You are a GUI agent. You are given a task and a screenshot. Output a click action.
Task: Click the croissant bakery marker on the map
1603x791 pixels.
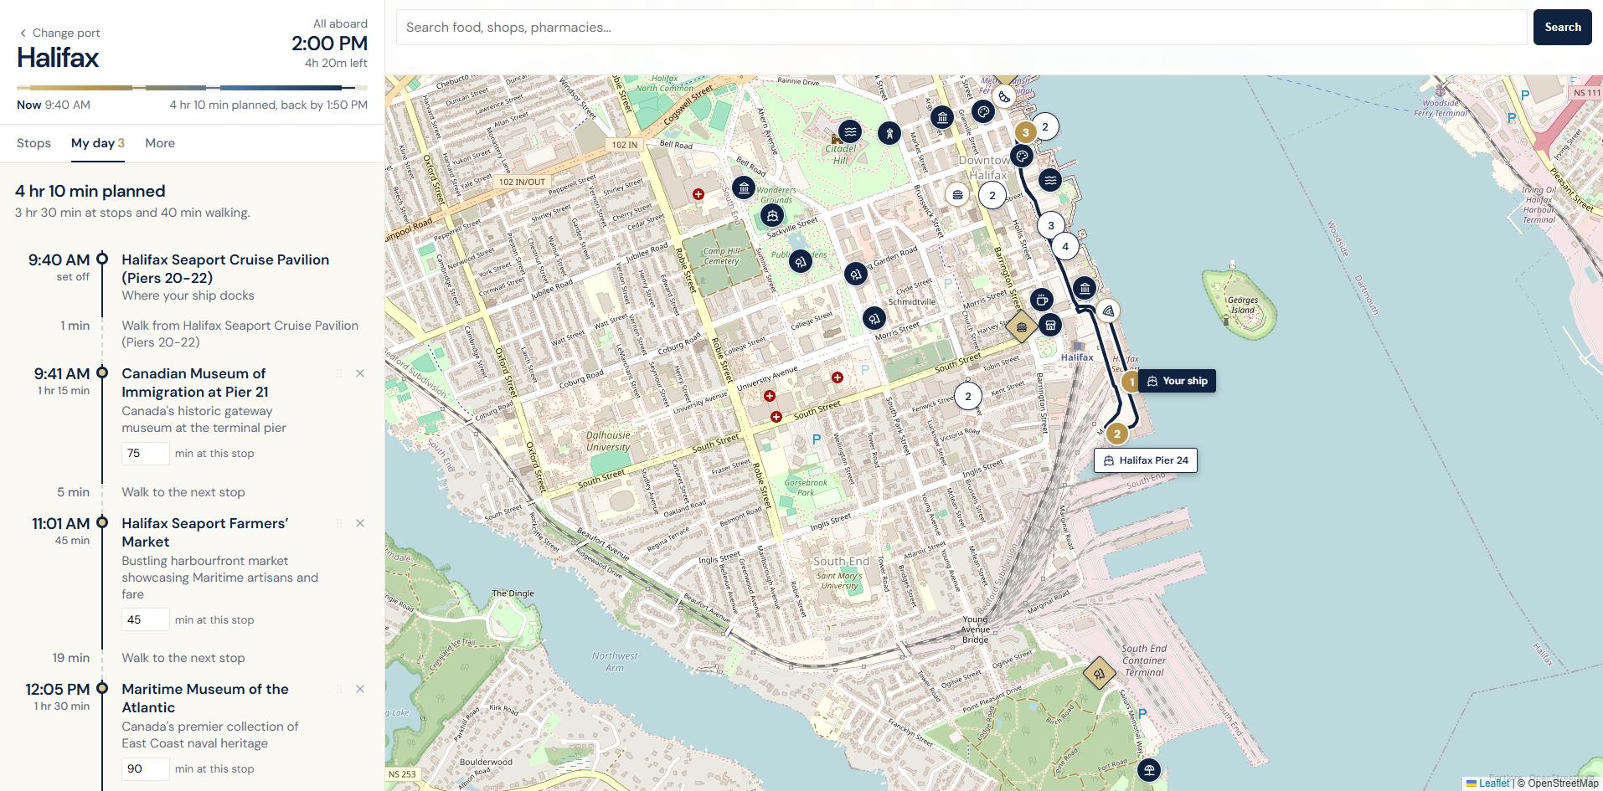1004,96
